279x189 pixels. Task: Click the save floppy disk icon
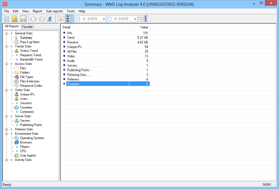point(23,19)
